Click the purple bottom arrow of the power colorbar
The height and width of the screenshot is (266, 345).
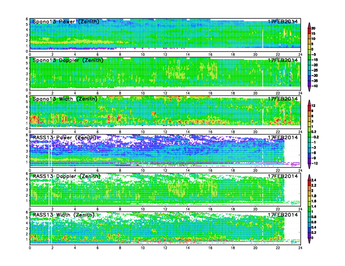click(x=309, y=89)
